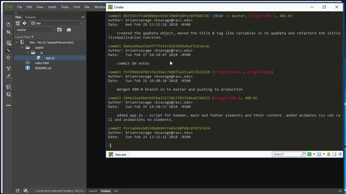Collapse the assets folder
Screen dimensions: 346x194
(x=22, y=47)
